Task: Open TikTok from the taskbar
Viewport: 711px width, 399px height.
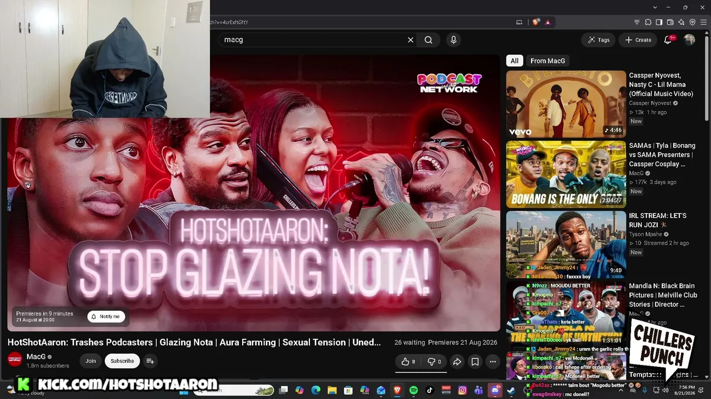Action: click(x=429, y=390)
